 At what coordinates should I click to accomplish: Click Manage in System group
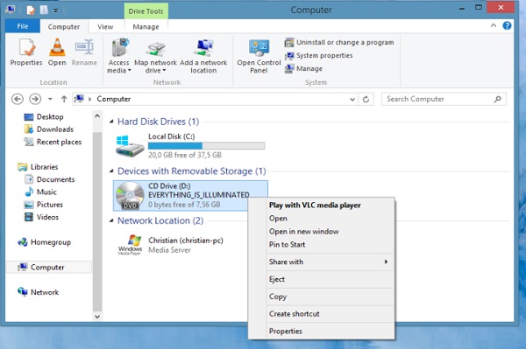pos(303,68)
